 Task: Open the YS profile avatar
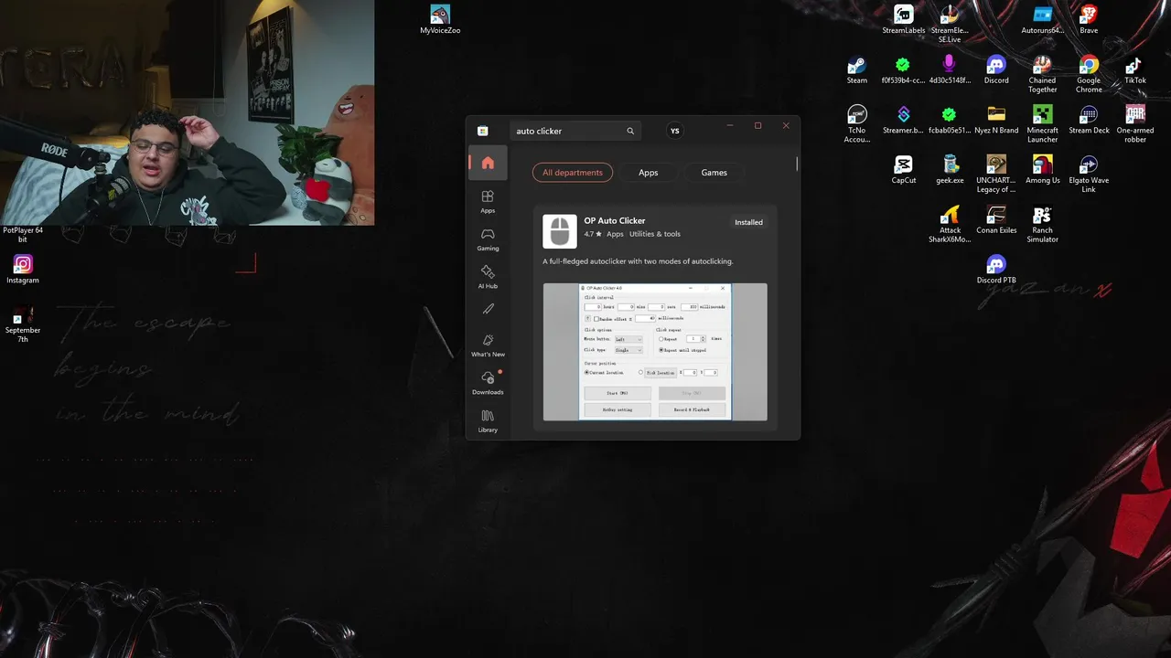tap(675, 131)
